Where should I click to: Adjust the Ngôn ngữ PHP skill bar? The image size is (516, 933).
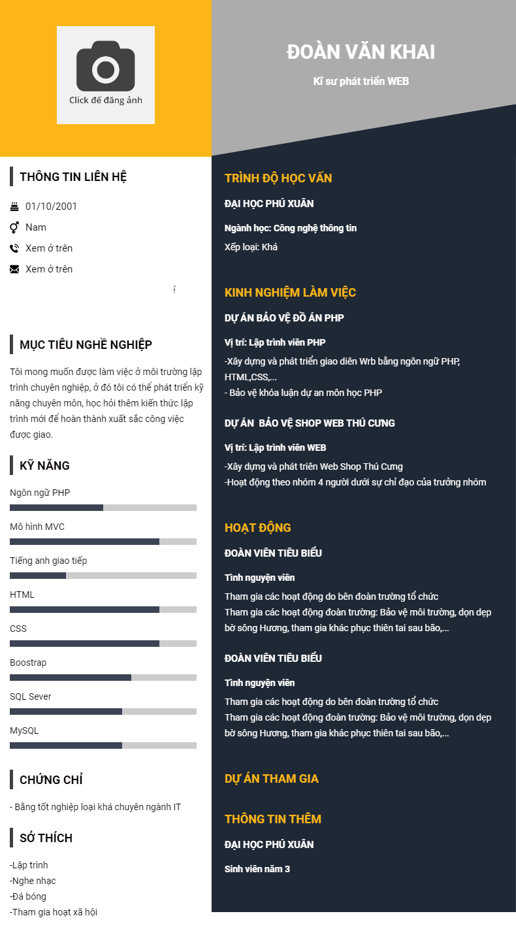click(x=103, y=508)
